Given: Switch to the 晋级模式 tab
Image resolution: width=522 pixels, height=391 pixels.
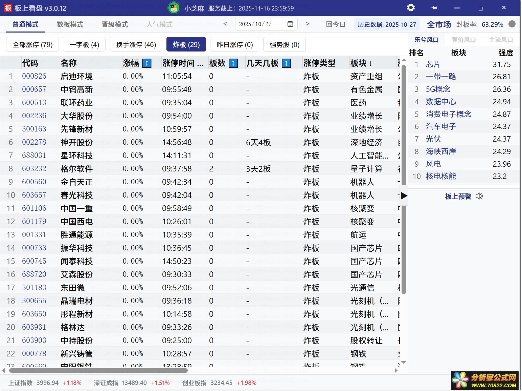Looking at the screenshot, I should point(115,24).
